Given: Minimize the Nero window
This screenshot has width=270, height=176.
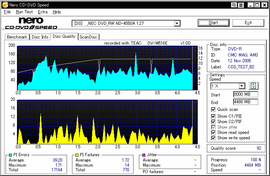Looking at the screenshot, I should click(250, 5).
